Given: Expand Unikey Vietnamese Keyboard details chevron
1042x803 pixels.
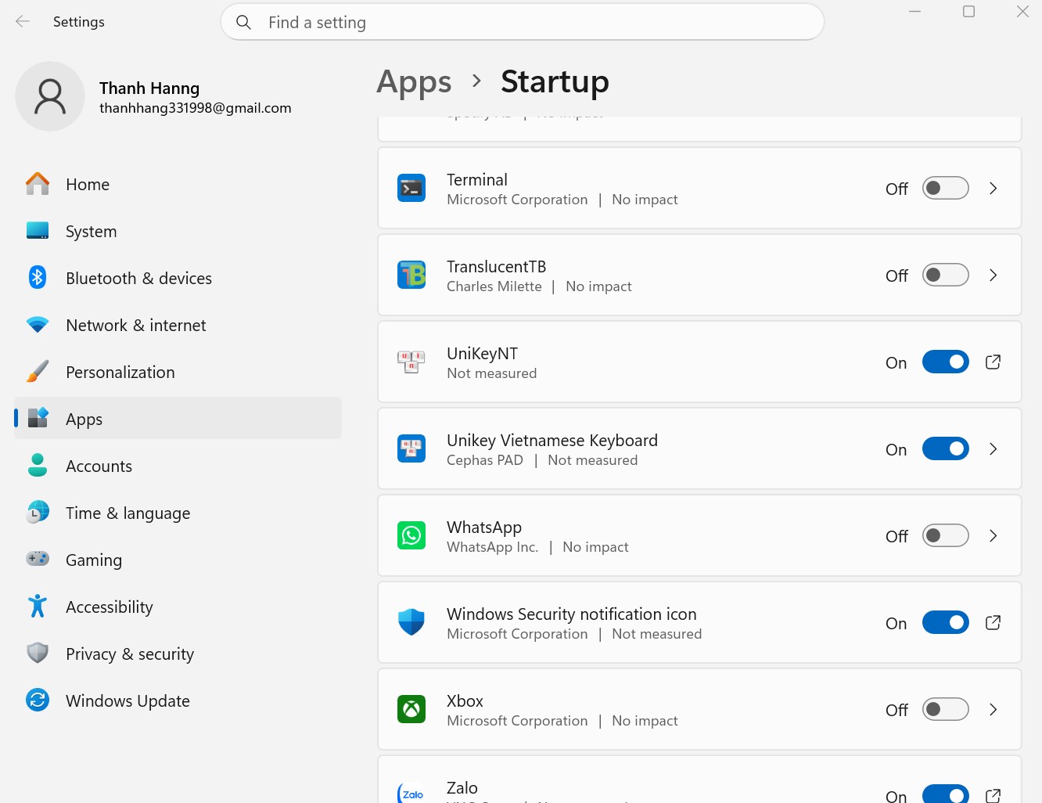Looking at the screenshot, I should 993,448.
